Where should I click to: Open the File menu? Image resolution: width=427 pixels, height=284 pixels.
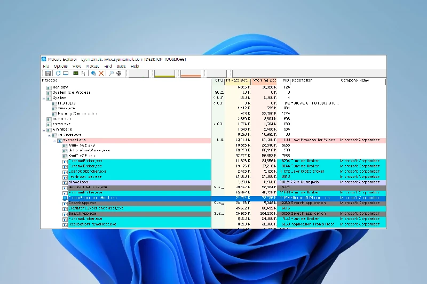pos(46,66)
